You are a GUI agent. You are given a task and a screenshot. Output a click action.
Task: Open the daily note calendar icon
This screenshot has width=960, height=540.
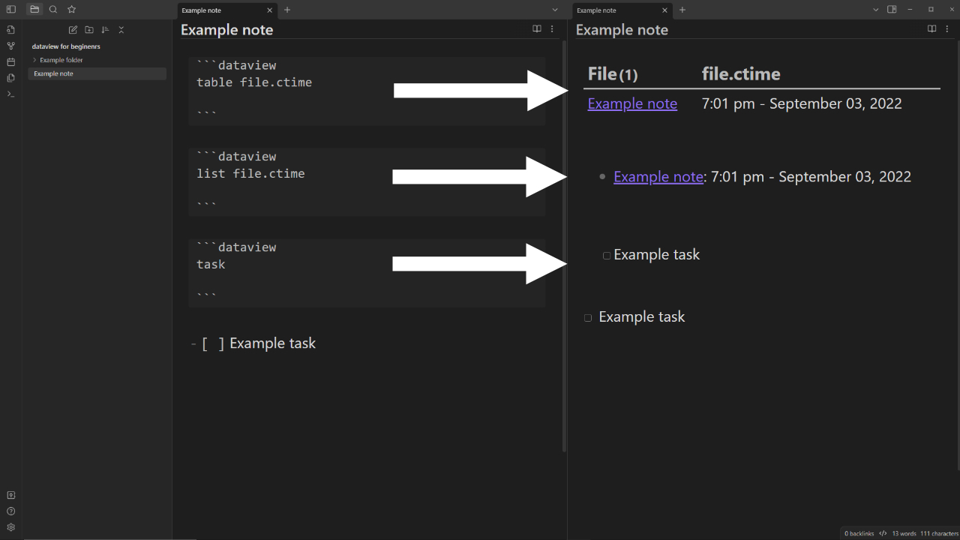click(10, 61)
